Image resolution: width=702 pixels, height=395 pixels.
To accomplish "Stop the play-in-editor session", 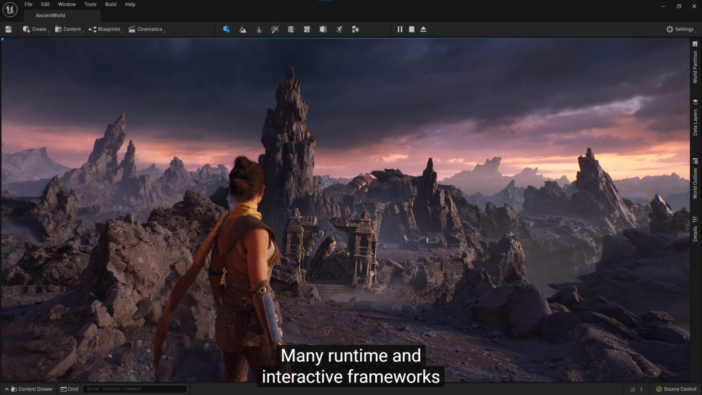I will [x=412, y=29].
